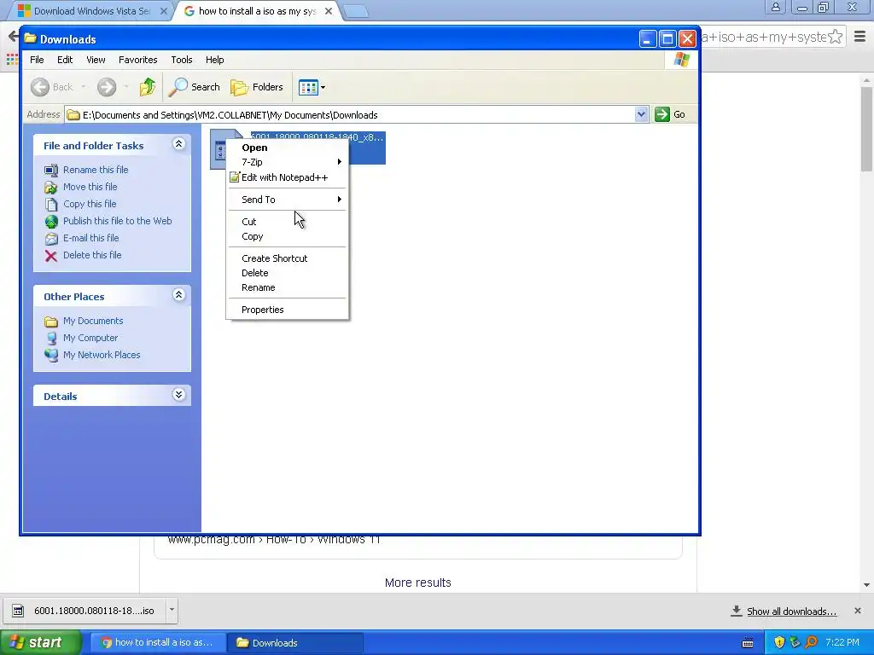
Task: Click Delete this file task
Action: click(92, 254)
